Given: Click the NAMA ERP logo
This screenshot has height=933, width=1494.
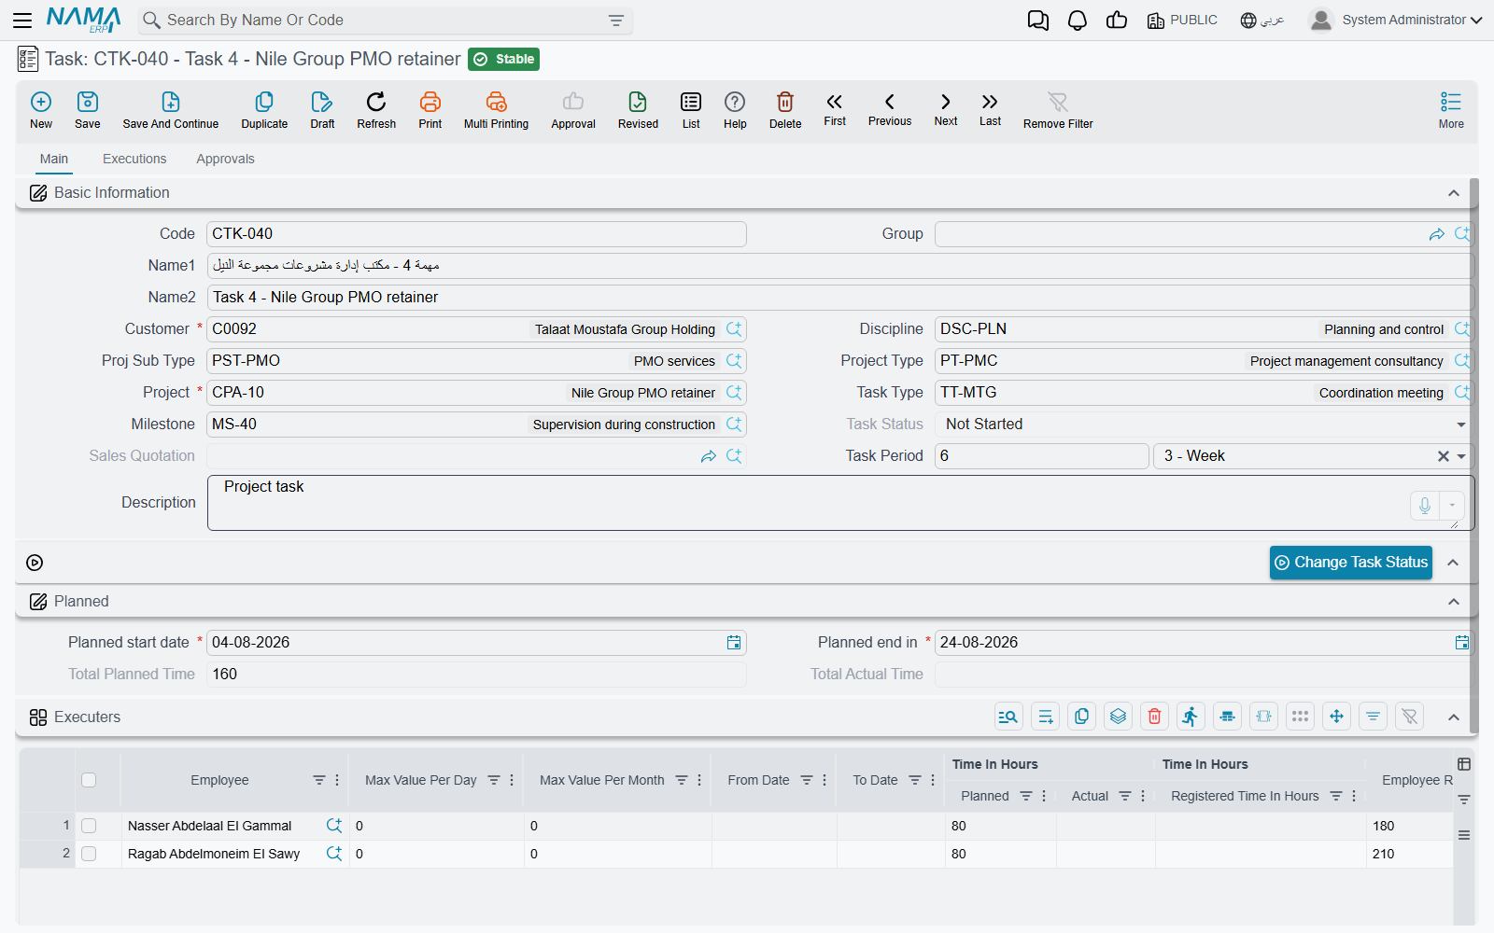Looking at the screenshot, I should (x=84, y=20).
